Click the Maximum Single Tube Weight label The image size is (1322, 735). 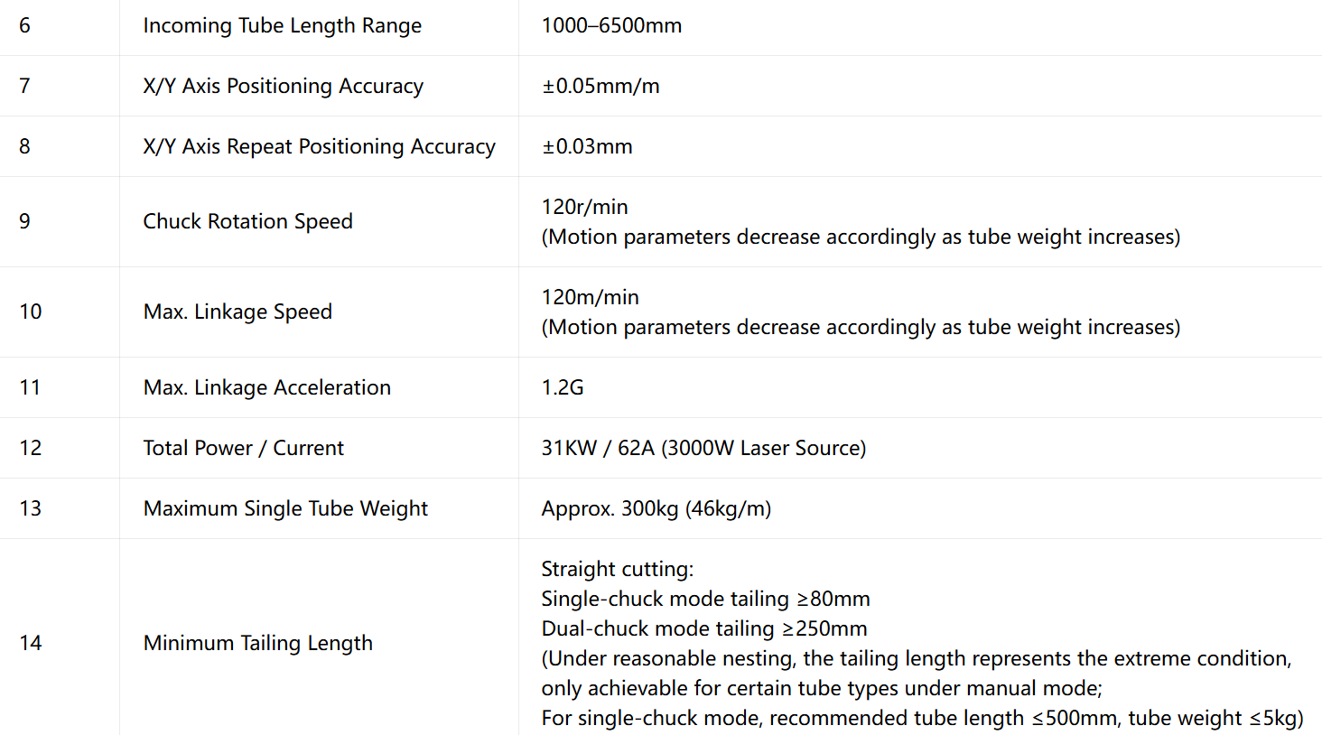(x=285, y=509)
